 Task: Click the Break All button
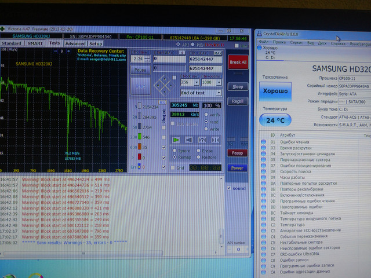coord(238,62)
